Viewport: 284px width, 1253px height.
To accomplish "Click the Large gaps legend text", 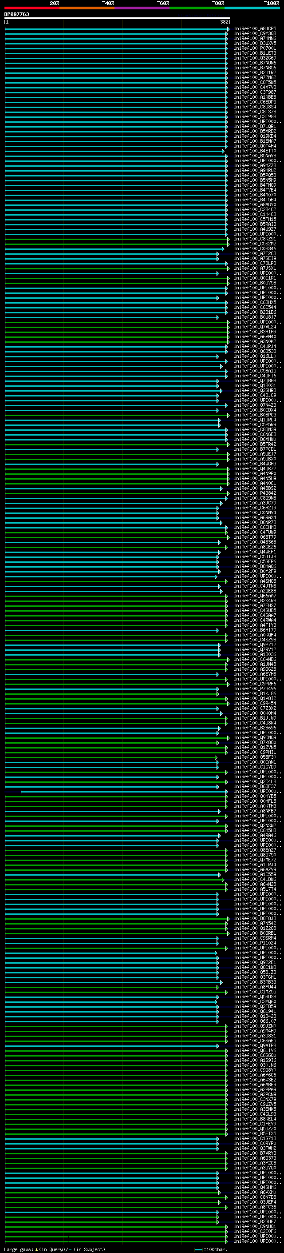I will click(x=55, y=1249).
